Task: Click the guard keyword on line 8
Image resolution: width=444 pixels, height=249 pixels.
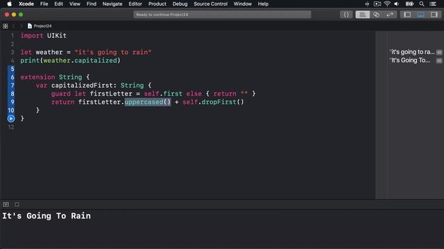Action: coord(61,94)
